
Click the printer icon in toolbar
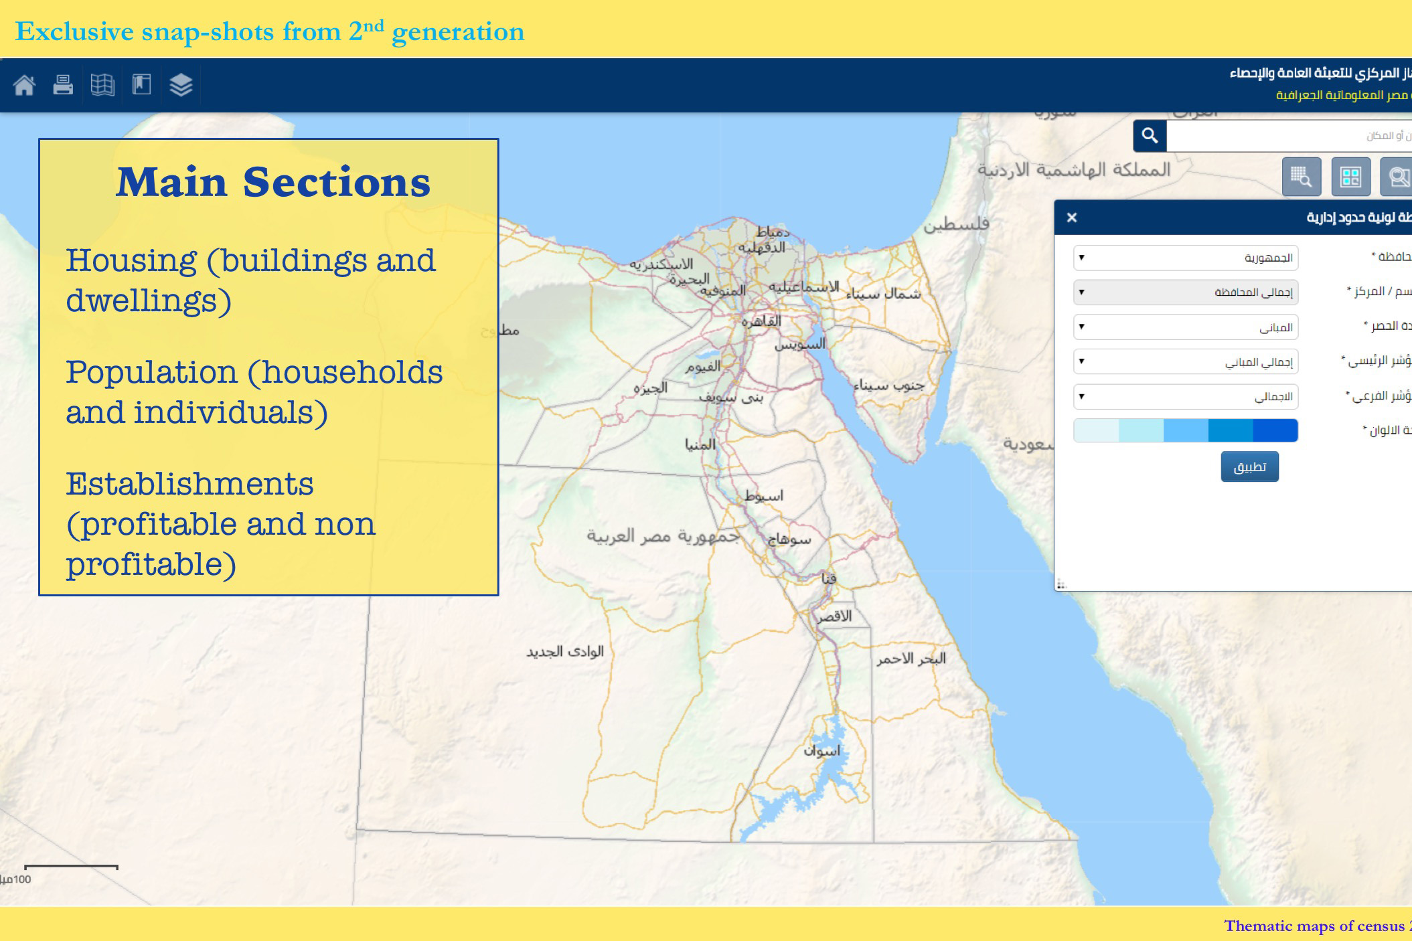click(63, 85)
